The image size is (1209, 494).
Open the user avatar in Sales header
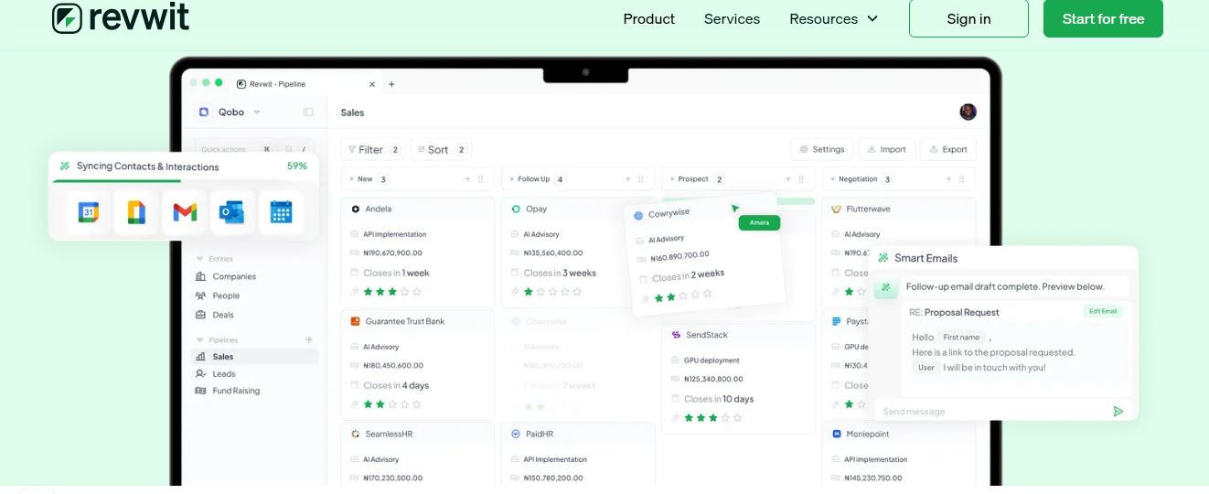pos(968,112)
